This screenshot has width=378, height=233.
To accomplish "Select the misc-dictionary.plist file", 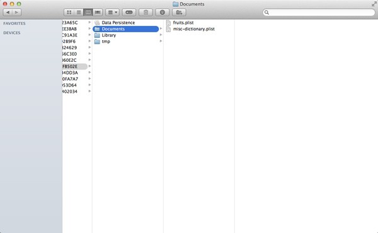I will pos(194,29).
